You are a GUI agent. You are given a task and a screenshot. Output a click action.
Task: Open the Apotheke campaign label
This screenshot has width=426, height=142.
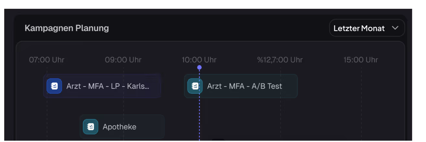coord(119,127)
